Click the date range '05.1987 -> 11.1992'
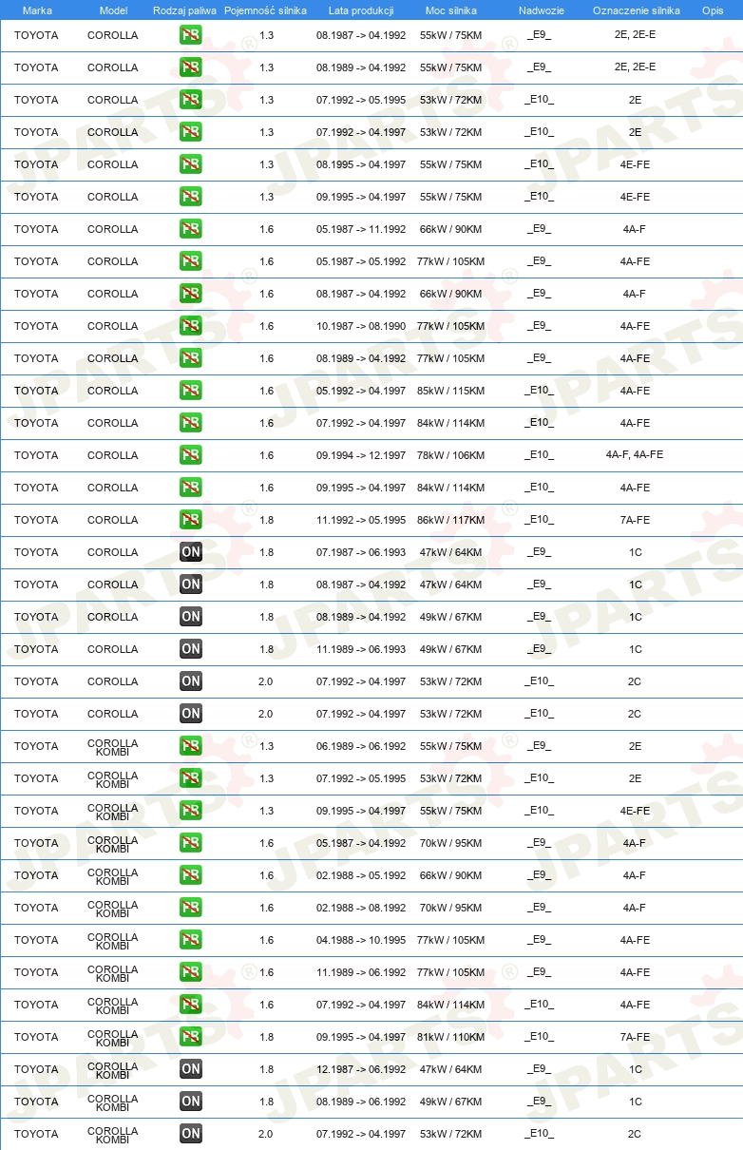The height and width of the screenshot is (1150, 743). click(x=361, y=229)
